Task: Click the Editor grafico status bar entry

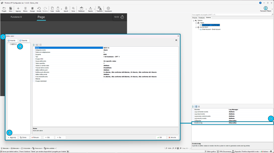Action: pos(210,151)
